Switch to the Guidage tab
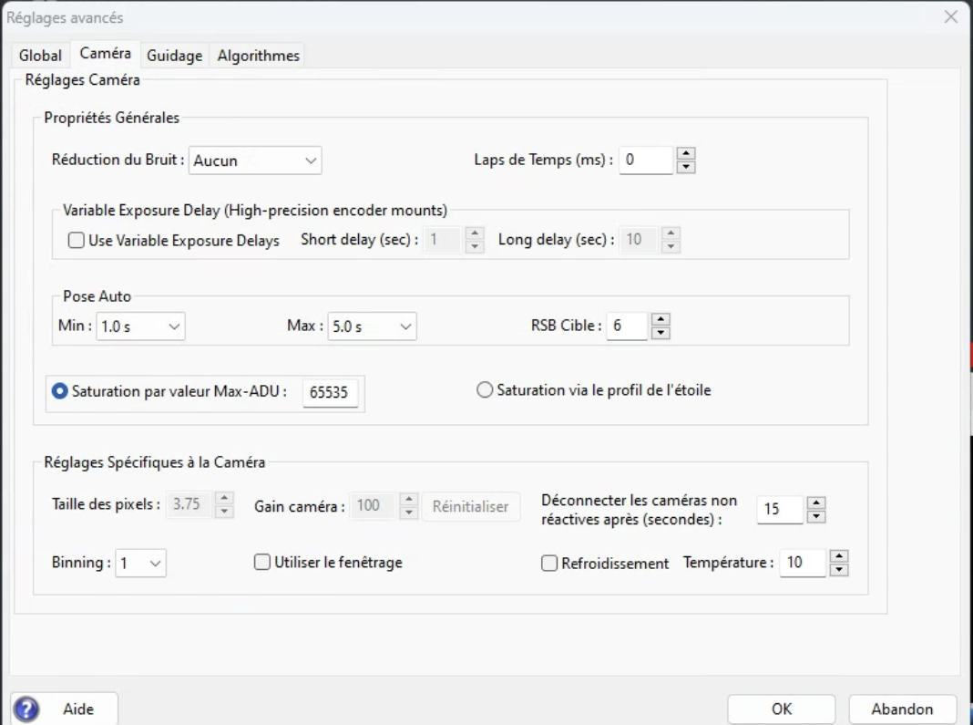The image size is (973, 725). 174,56
